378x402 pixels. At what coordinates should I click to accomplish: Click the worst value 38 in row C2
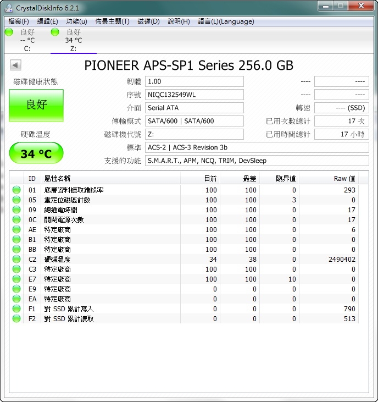[253, 260]
